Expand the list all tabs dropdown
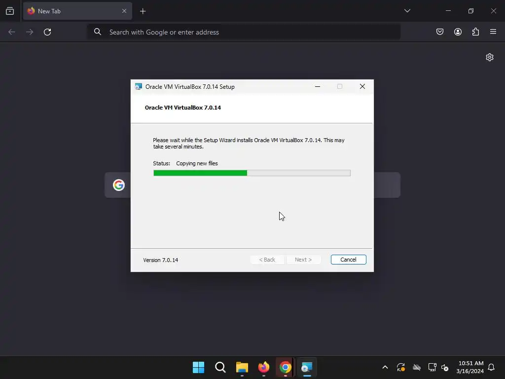Viewport: 505px width, 379px height. (x=407, y=11)
